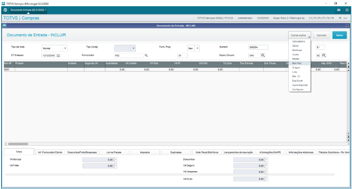Click the dialog window icon in blue title bar

5,26
